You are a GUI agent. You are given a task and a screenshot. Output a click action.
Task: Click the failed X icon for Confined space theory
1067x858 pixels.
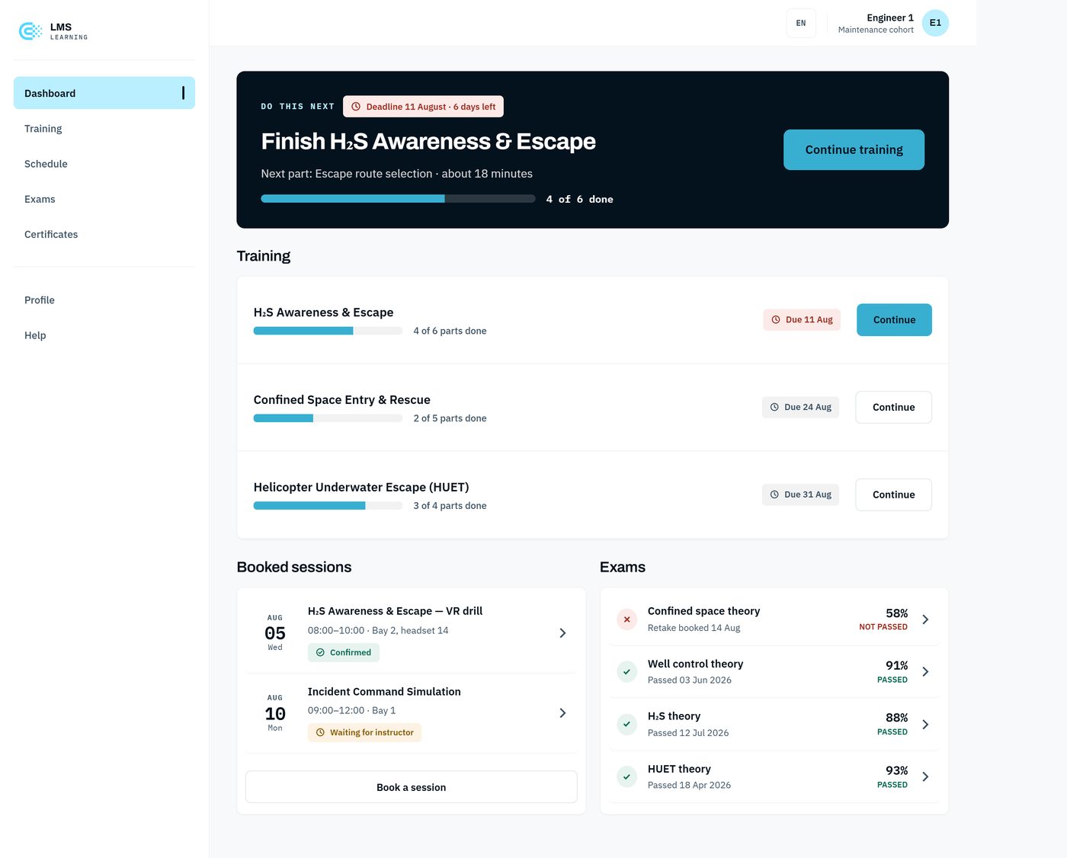(626, 619)
